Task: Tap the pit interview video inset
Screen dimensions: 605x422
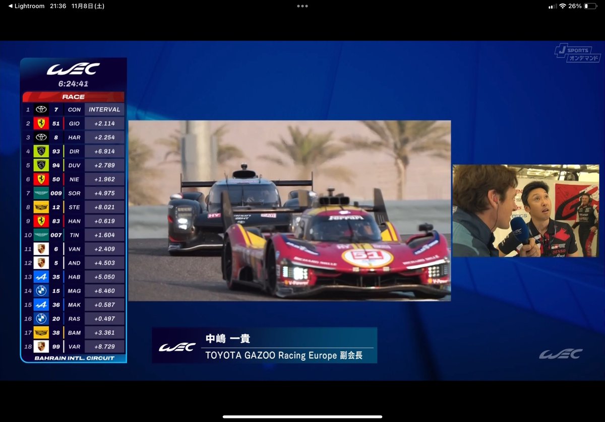Action: [x=526, y=210]
